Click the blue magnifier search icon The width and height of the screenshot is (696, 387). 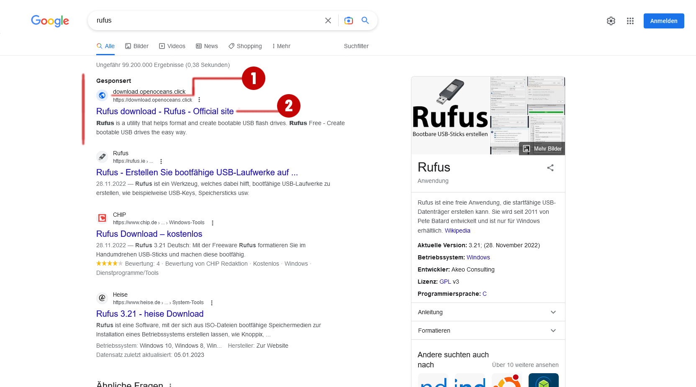365,20
